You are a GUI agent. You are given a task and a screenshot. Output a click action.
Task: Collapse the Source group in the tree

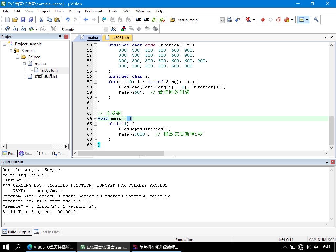[18, 57]
